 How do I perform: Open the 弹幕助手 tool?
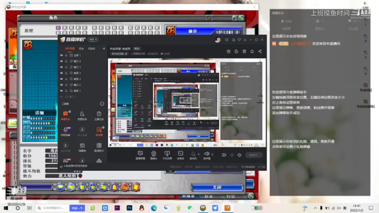[65, 115]
